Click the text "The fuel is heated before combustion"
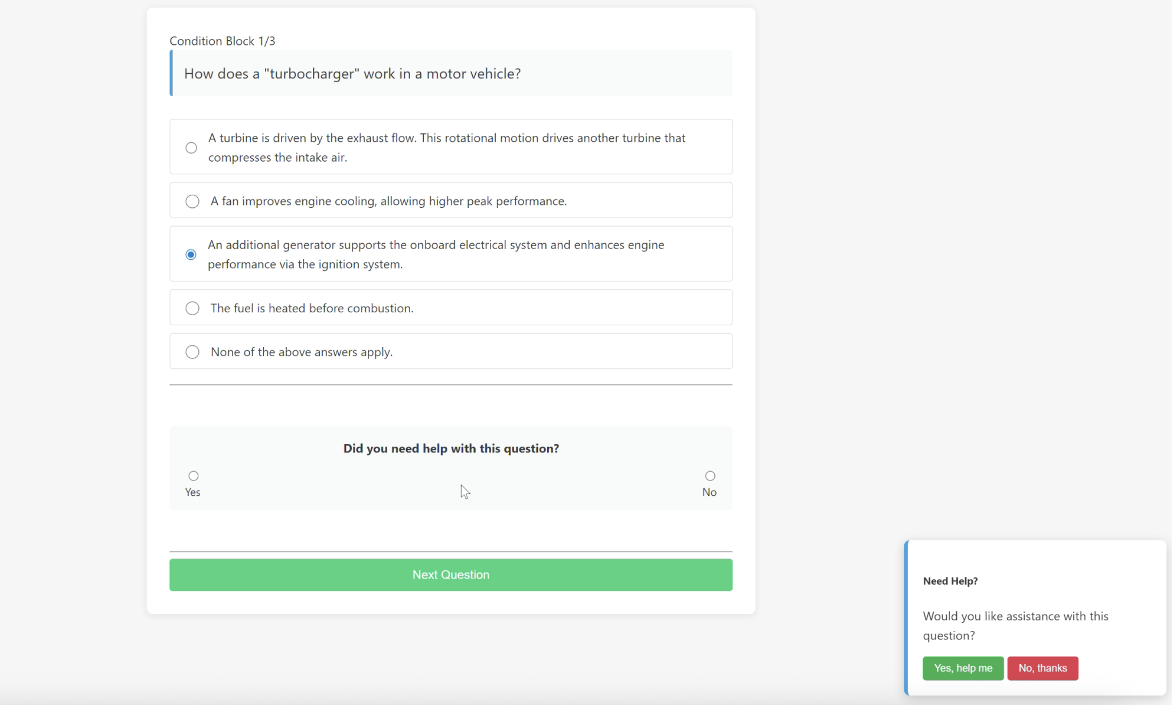 pos(311,308)
